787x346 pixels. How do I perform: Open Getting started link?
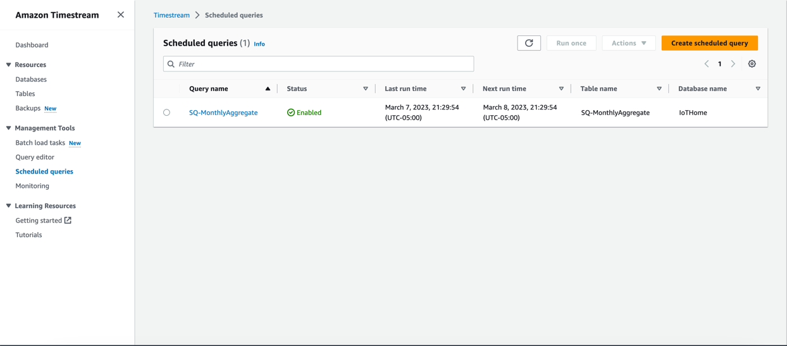pyautogui.click(x=39, y=220)
